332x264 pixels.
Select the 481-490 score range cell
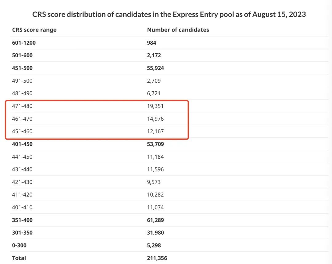pyautogui.click(x=22, y=93)
